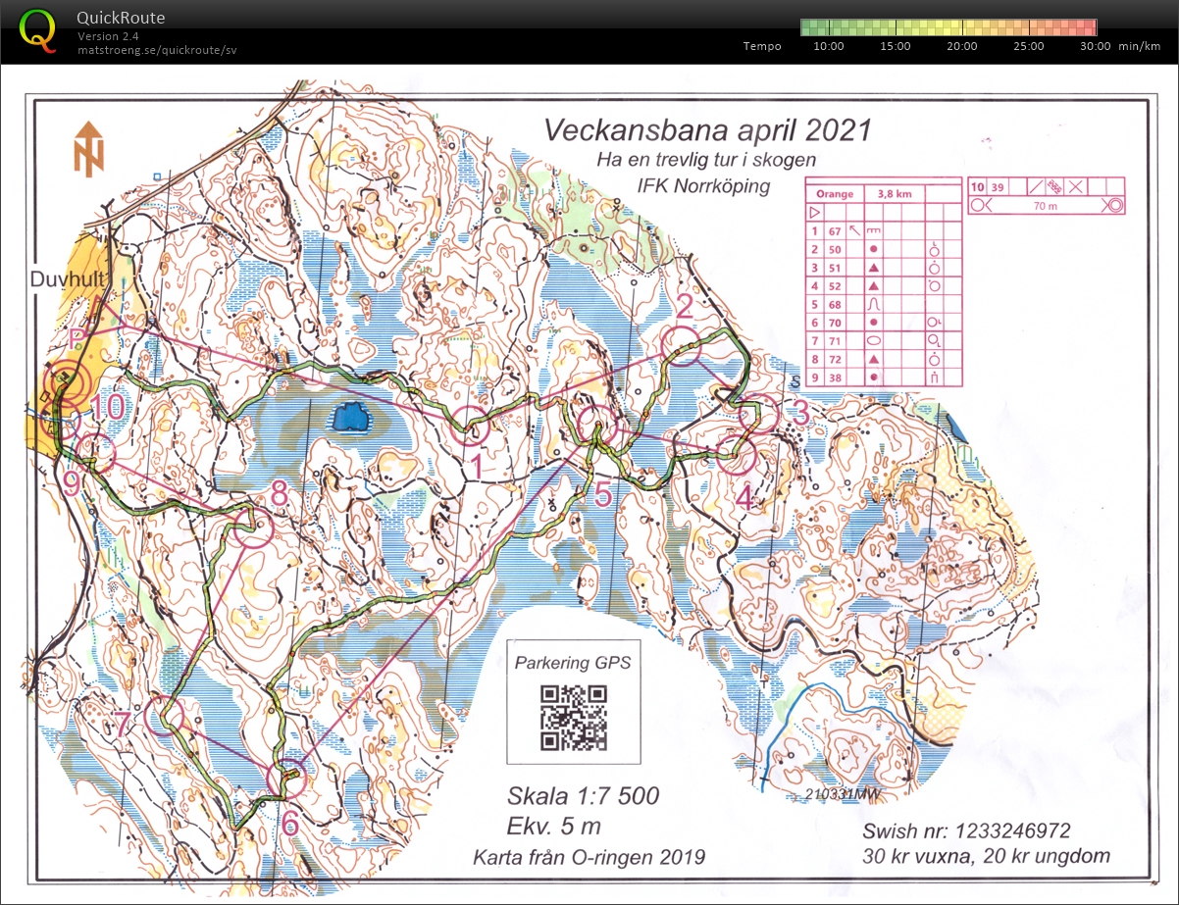1179x905 pixels.
Task: Click the "IFK Norrköping" club name
Action: coord(704,186)
